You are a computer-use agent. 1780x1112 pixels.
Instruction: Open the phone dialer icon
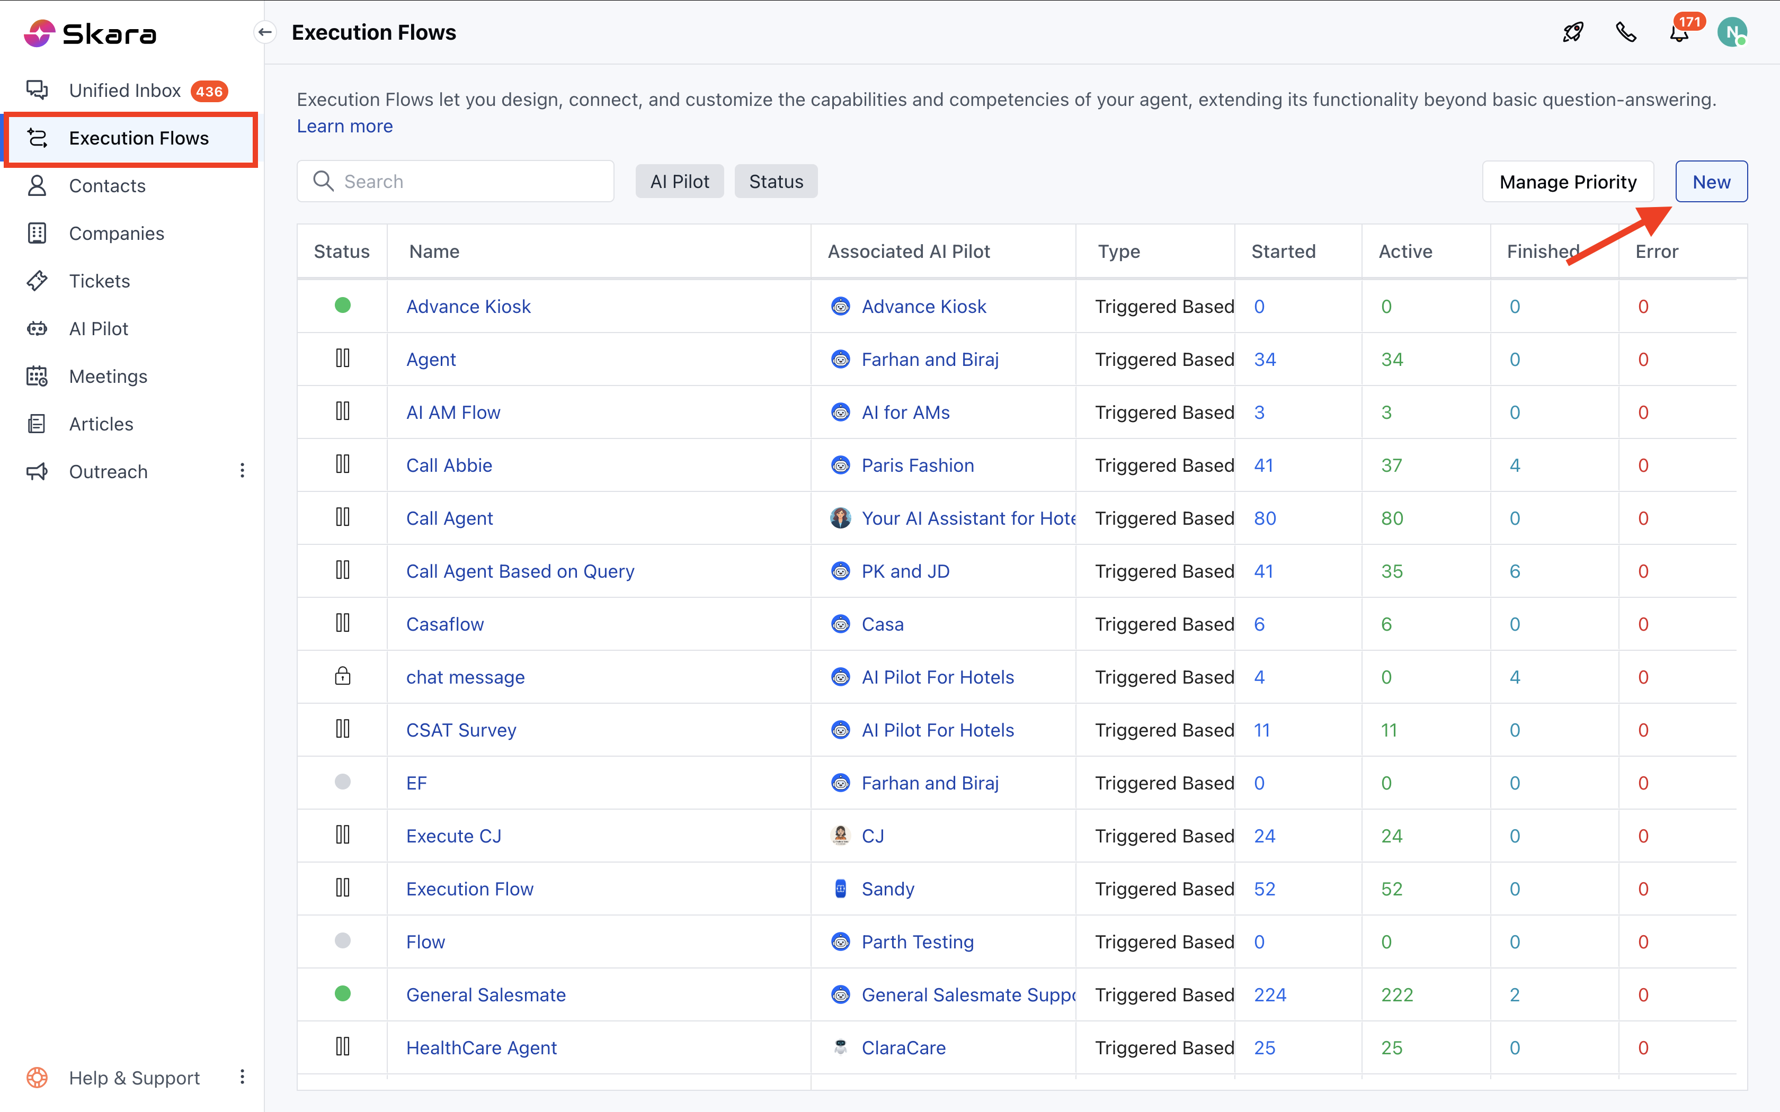[x=1625, y=32]
